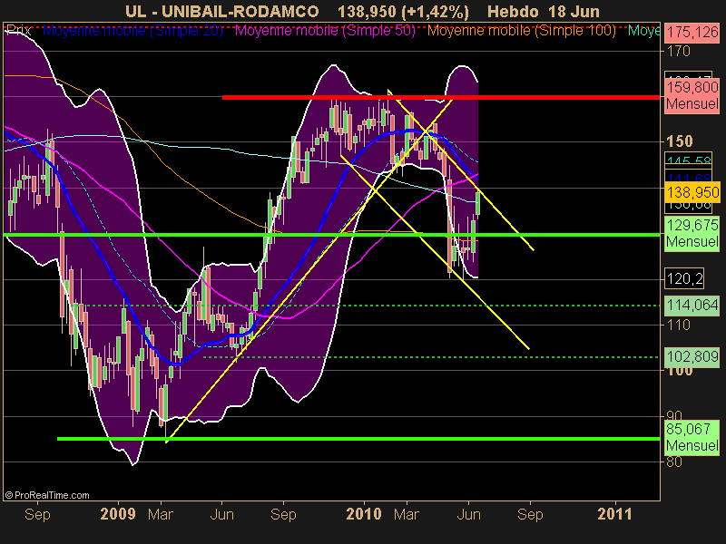Select Moyenne mobile (Simple 50) legend entry
This screenshot has width=726, height=544.
tap(326, 31)
